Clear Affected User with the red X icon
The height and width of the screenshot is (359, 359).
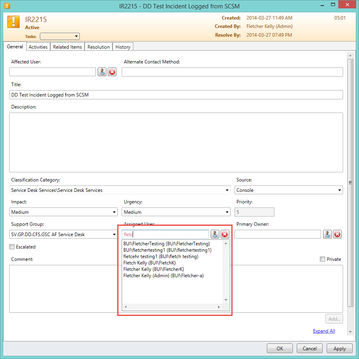pyautogui.click(x=112, y=72)
